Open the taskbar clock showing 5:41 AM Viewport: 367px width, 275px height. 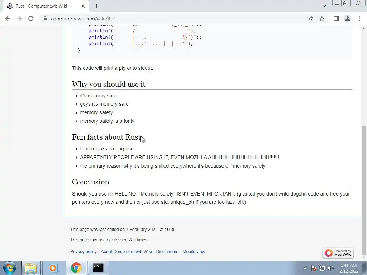click(349, 268)
